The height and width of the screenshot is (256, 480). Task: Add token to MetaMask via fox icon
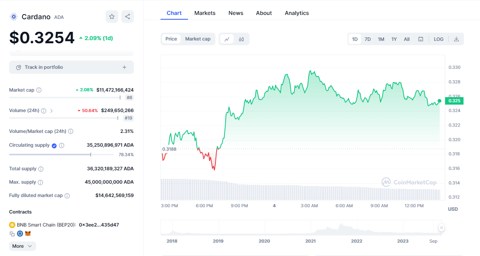coord(28,234)
